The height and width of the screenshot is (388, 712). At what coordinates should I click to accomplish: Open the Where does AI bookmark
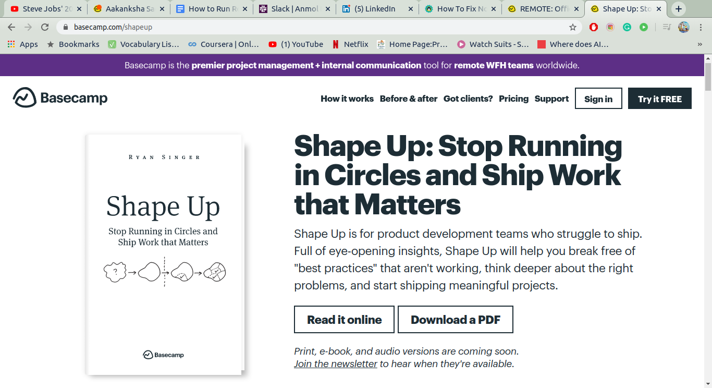573,44
